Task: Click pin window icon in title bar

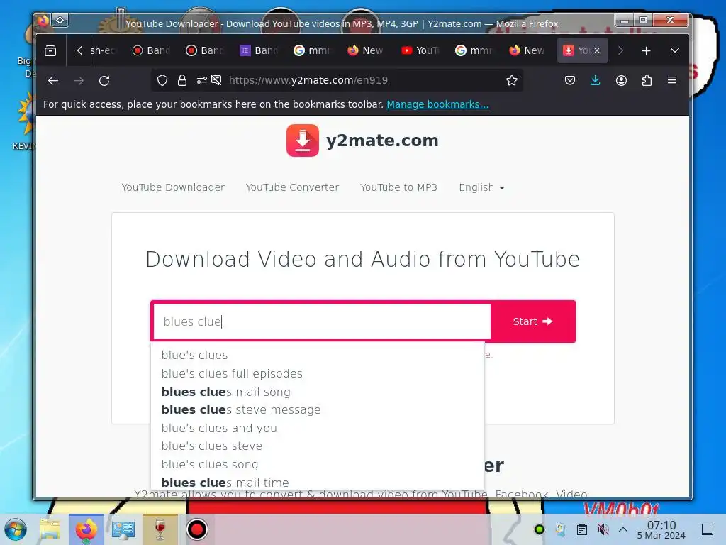Action: point(60,20)
